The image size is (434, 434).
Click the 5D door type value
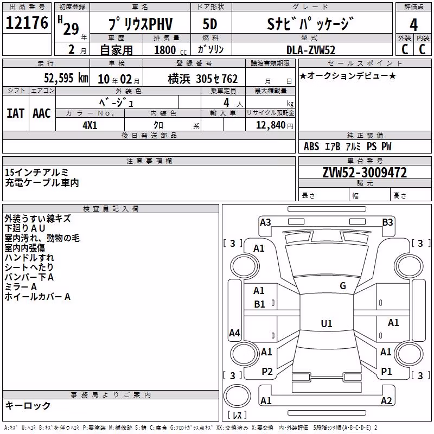point(210,24)
